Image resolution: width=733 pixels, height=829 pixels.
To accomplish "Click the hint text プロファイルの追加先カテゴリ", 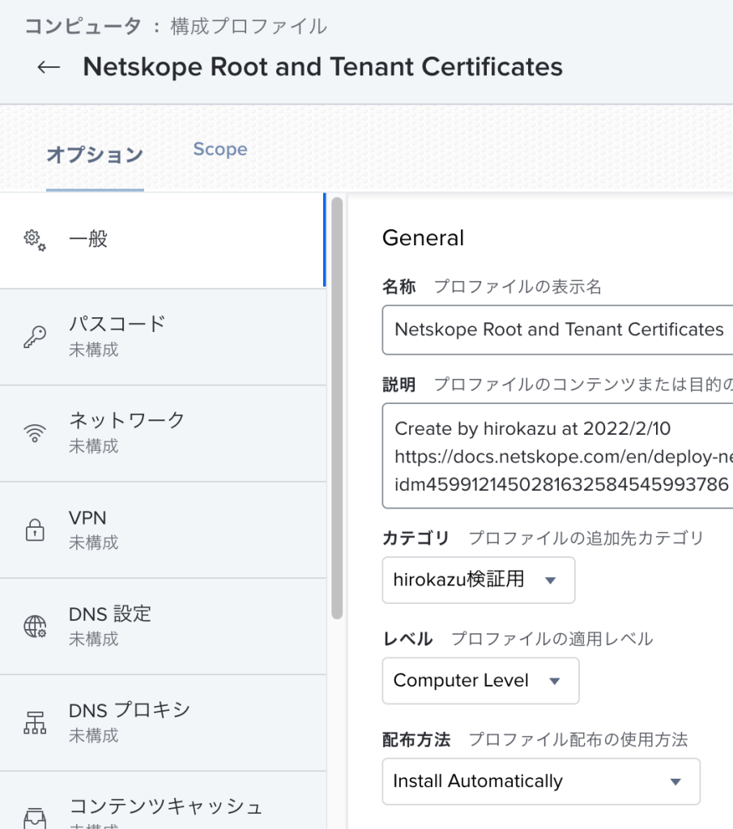I will point(586,538).
